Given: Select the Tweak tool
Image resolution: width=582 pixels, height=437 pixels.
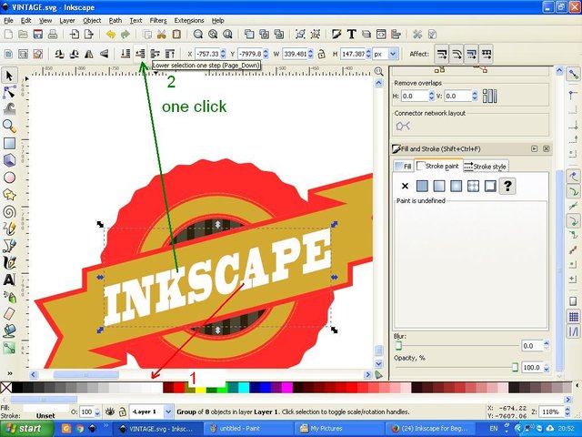Looking at the screenshot, I should [x=9, y=109].
